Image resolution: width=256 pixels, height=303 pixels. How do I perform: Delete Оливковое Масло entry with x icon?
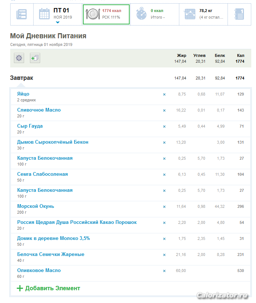click(x=164, y=271)
